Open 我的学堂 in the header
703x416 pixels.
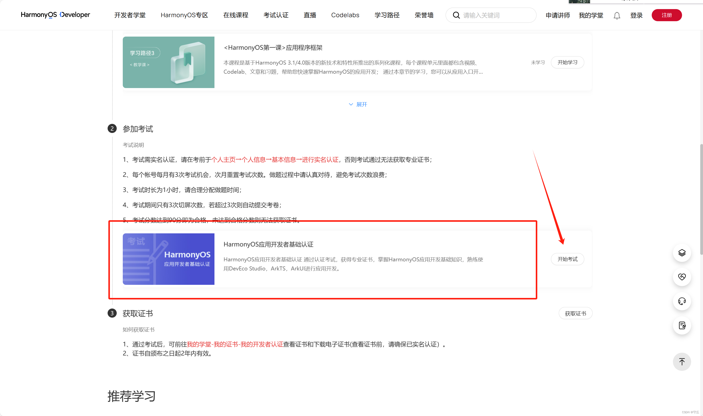[x=591, y=15]
